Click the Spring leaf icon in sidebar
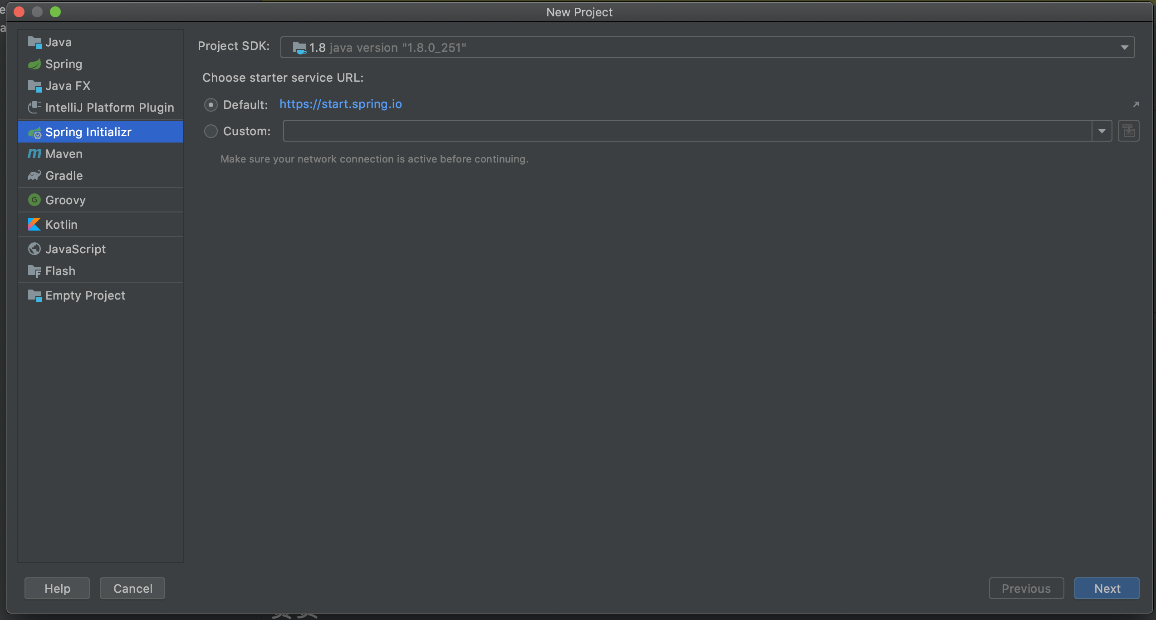This screenshot has width=1156, height=620. 34,64
